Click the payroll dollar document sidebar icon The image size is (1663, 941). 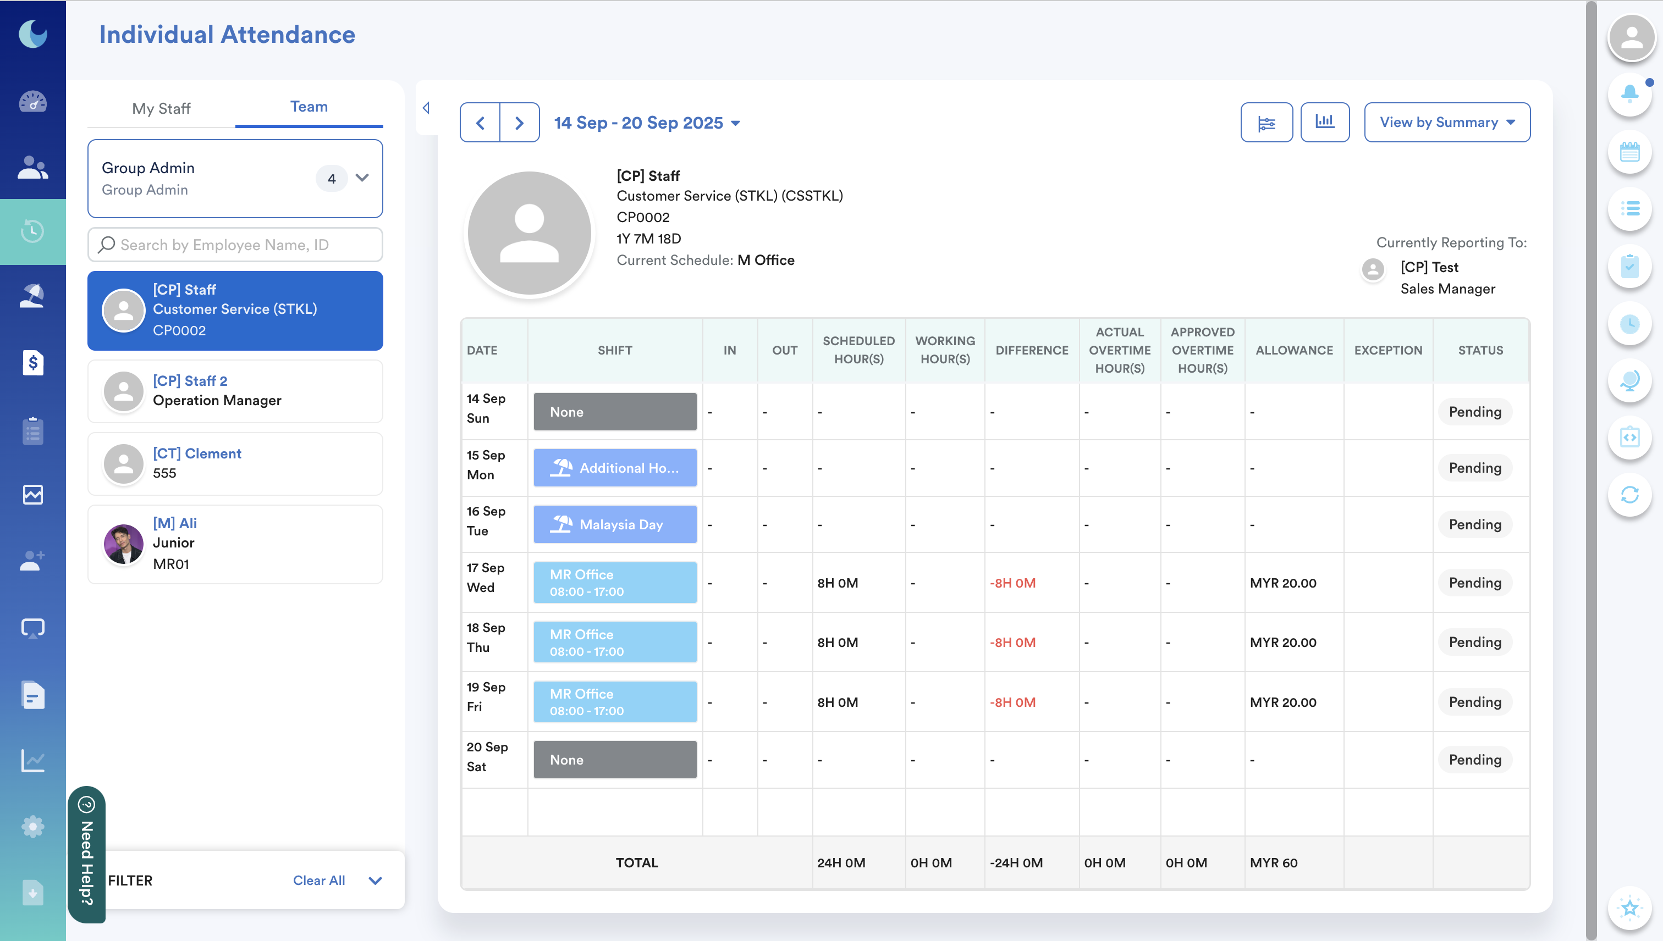[32, 363]
